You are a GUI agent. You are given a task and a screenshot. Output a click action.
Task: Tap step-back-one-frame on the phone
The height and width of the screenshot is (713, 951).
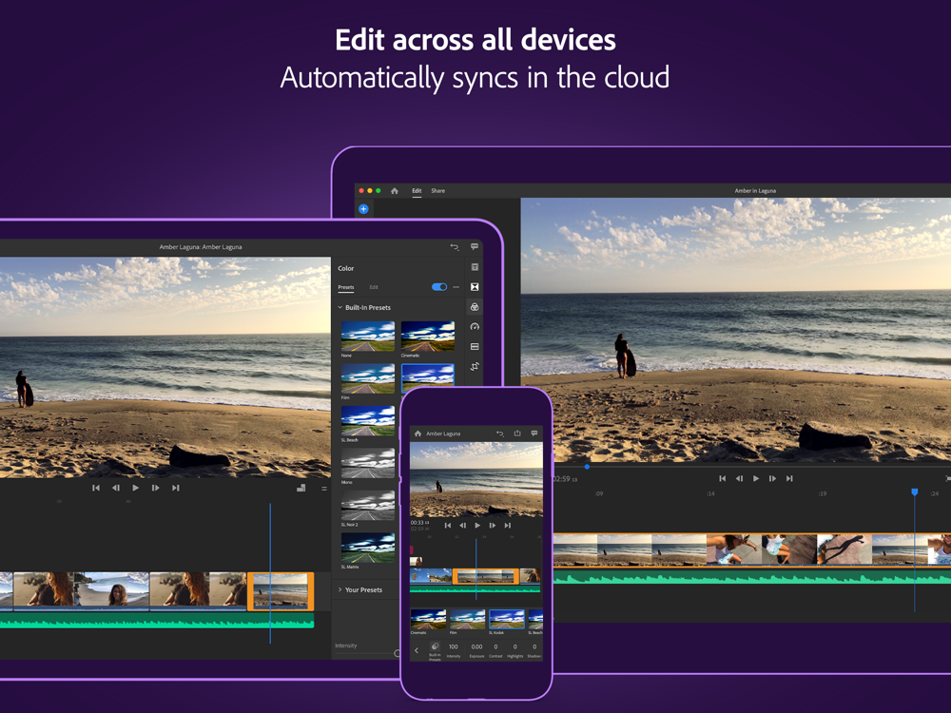(463, 526)
